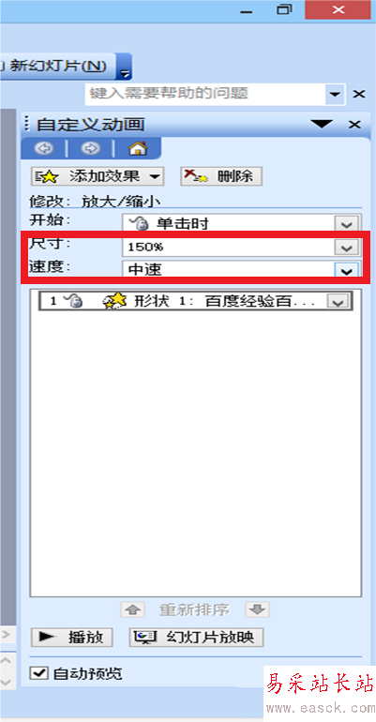376x722 pixels.
Task: Open the 添加效果 menu button
Action: pos(98,176)
